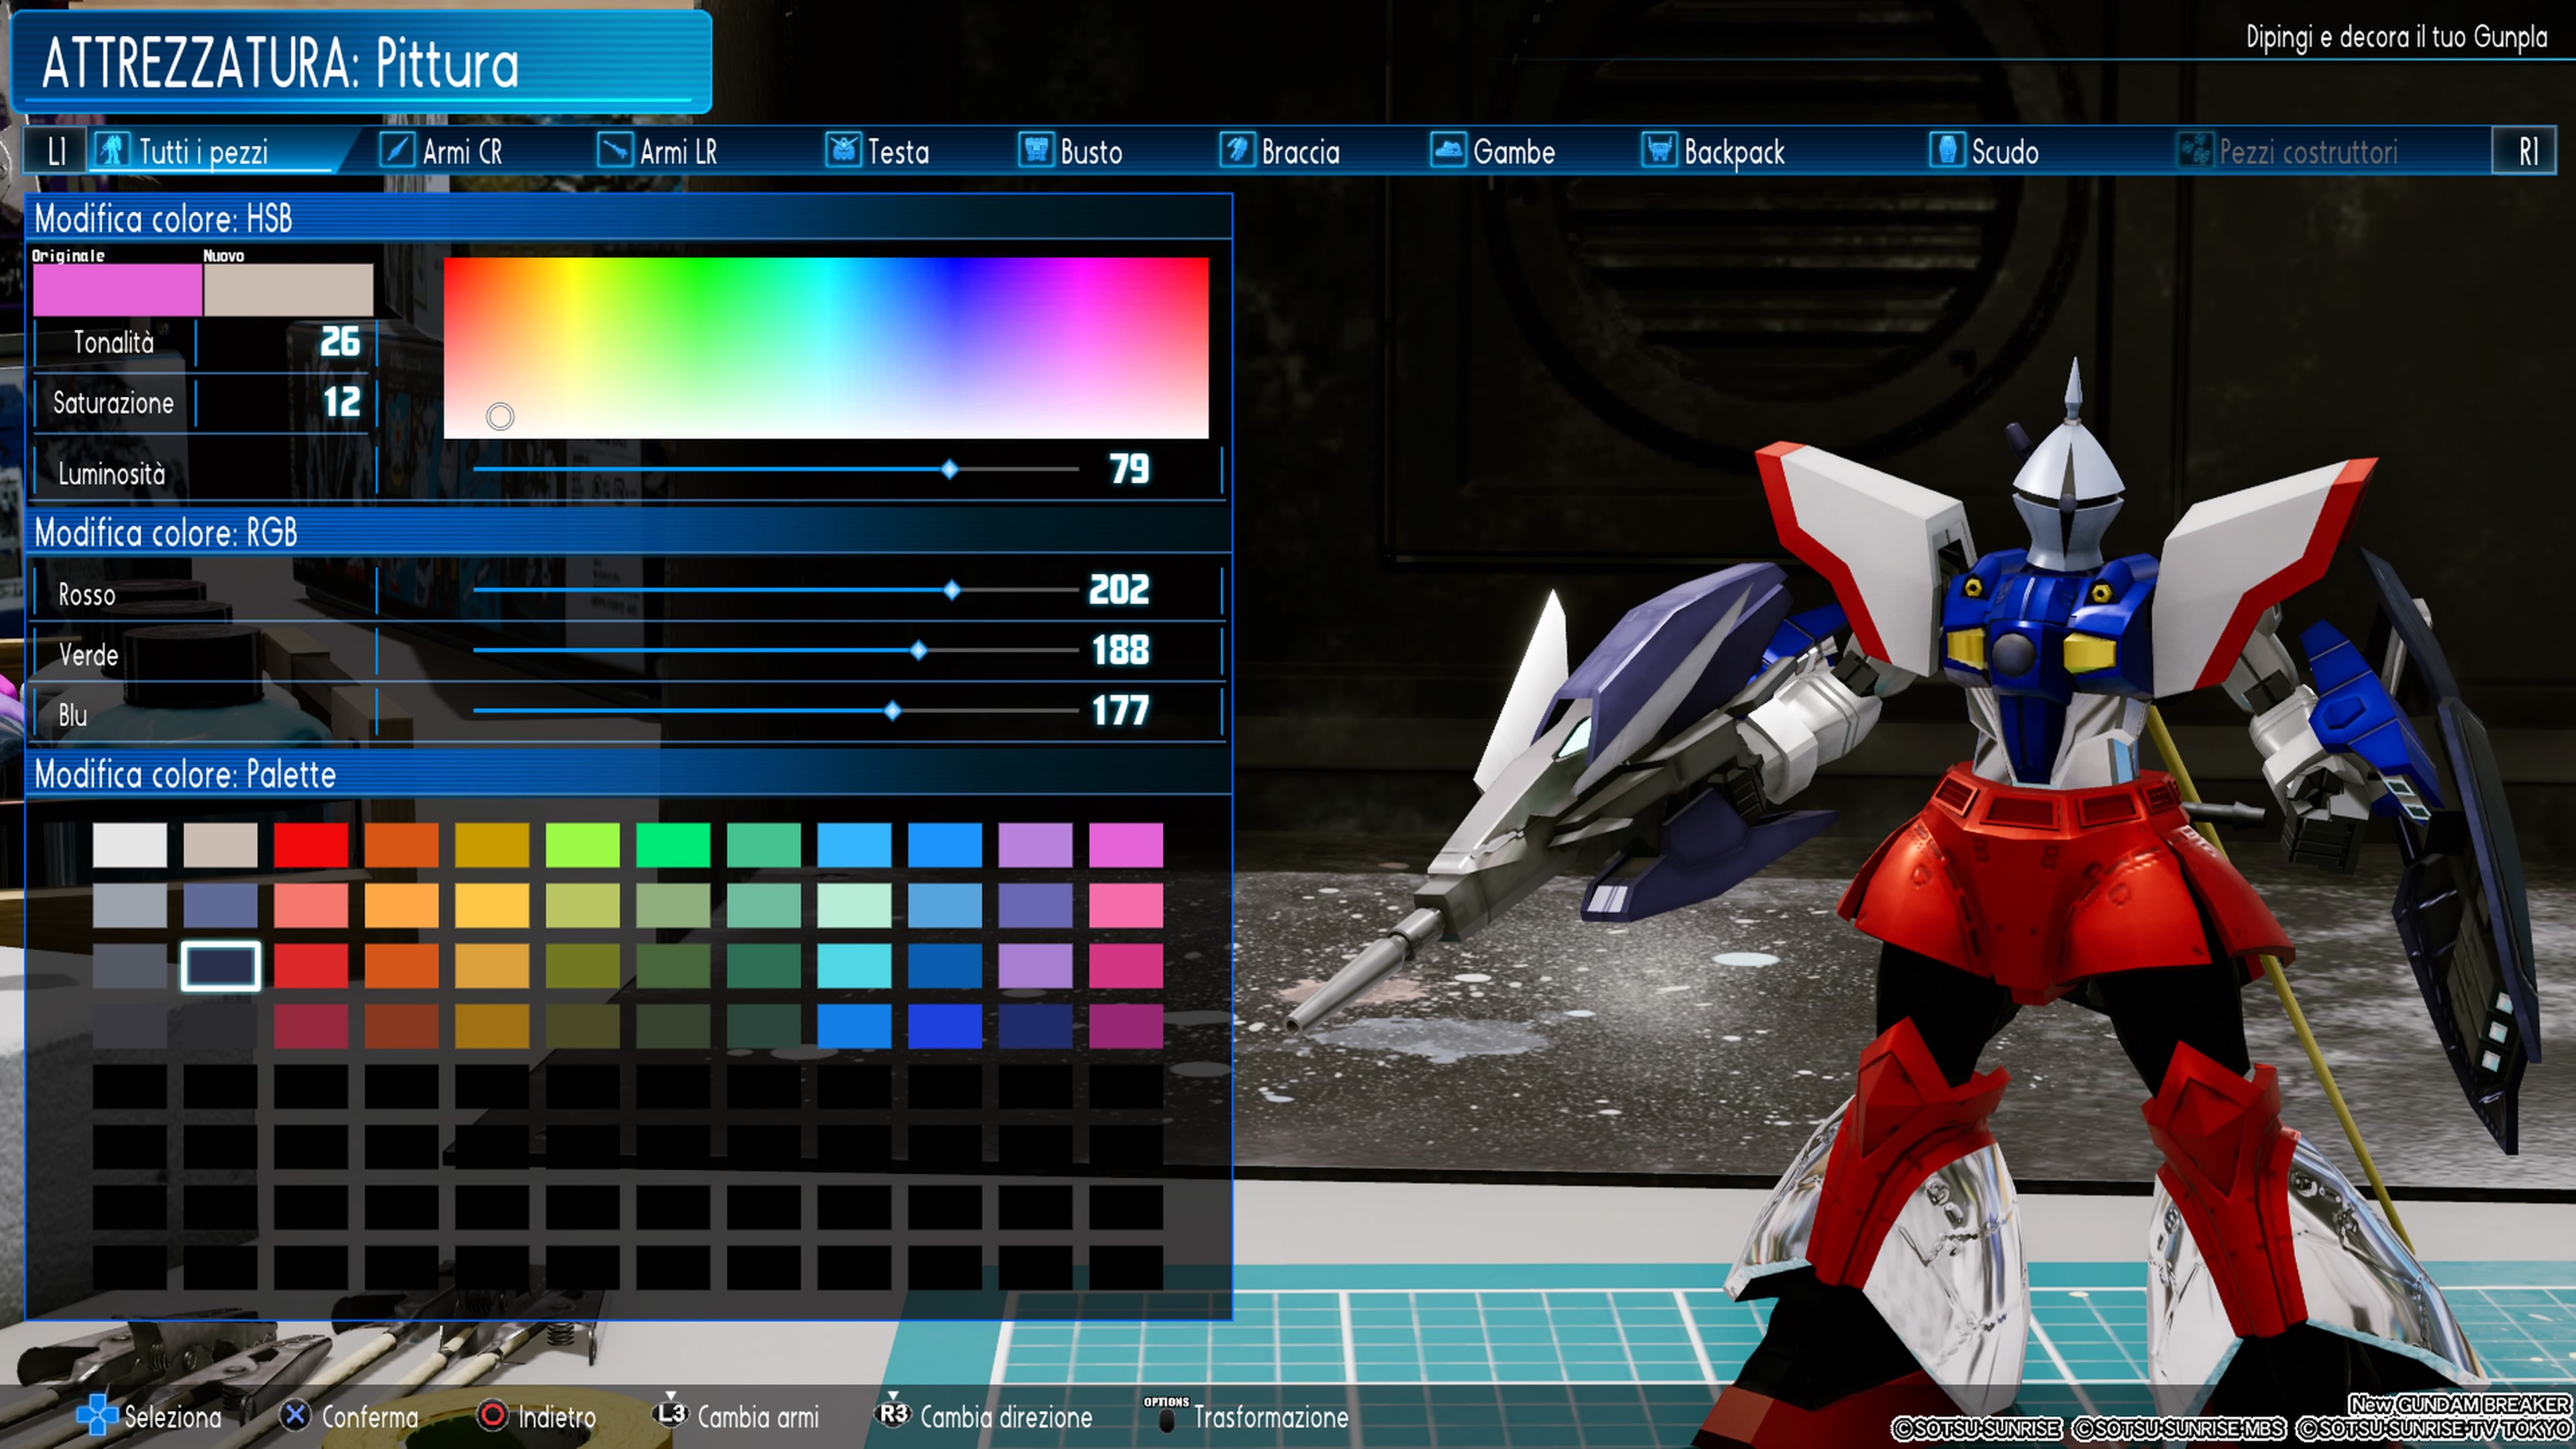Switch to the Busto tab
The width and height of the screenshot is (2576, 1449).
tap(1070, 152)
